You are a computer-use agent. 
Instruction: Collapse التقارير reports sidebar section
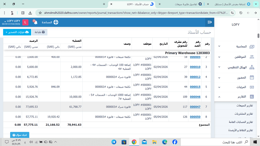click(237, 97)
